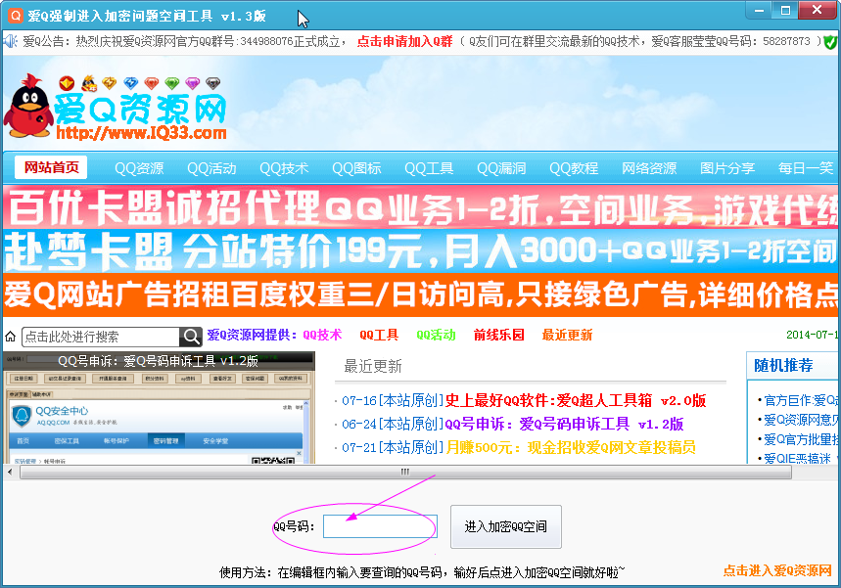The height and width of the screenshot is (588, 841).
Task: Open QQ漏洞 menu item
Action: point(501,168)
